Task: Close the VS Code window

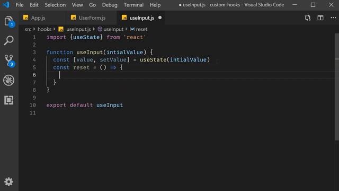Action: (331, 5)
